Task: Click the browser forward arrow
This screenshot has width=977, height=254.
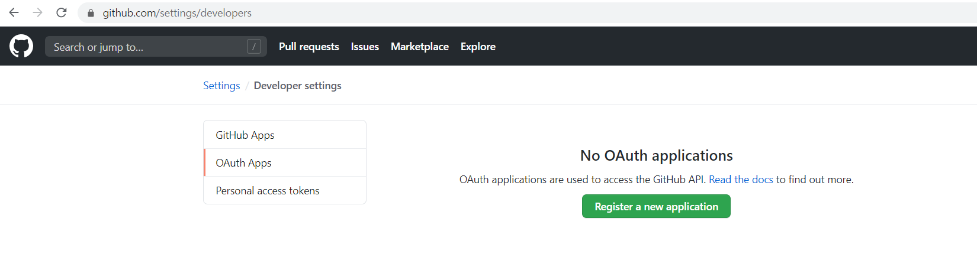Action: tap(37, 12)
